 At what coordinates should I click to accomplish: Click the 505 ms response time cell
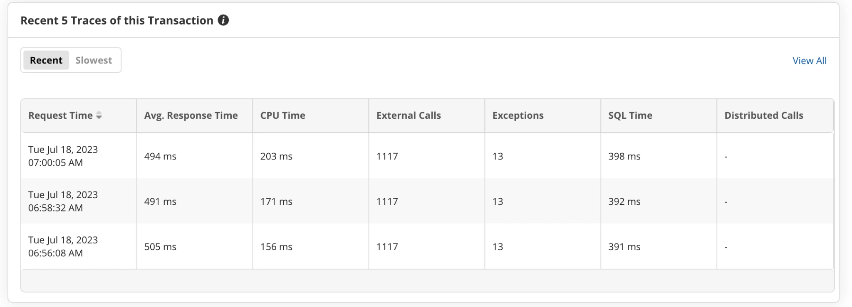pos(160,247)
